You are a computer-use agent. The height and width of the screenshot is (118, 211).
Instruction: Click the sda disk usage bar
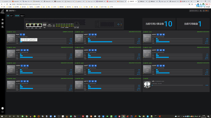coord(177,85)
